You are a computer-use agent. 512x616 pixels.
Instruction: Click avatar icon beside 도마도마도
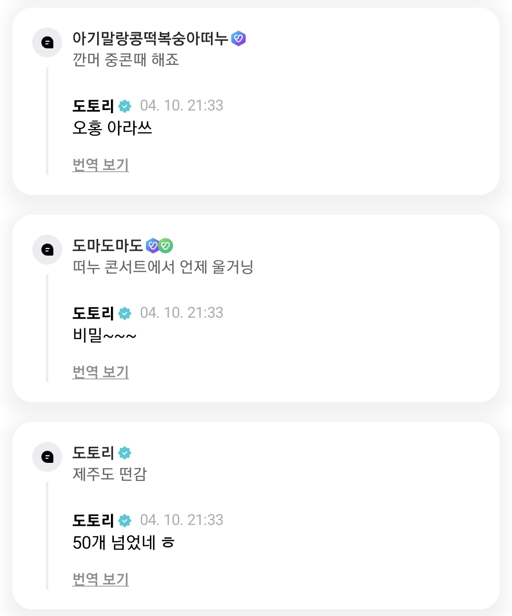click(47, 249)
